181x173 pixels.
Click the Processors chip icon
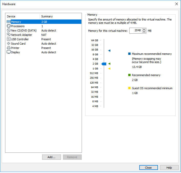tap(8, 26)
